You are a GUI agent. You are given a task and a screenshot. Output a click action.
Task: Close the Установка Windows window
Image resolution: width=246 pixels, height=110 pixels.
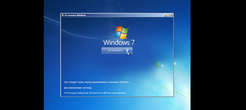pyautogui.click(x=171, y=15)
